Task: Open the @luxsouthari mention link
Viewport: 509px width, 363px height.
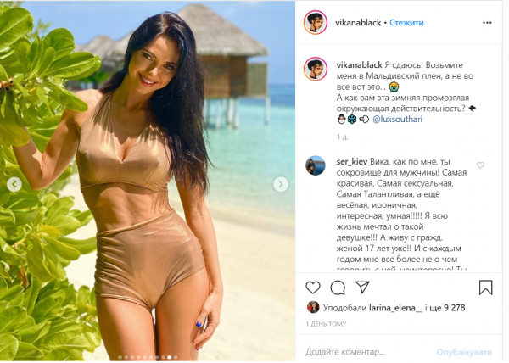Action: click(397, 120)
